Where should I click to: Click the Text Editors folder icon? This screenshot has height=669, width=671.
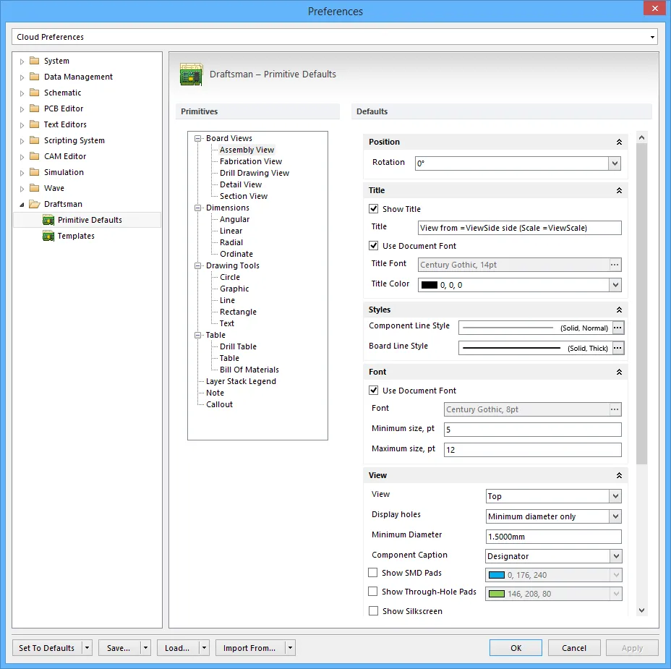point(34,124)
